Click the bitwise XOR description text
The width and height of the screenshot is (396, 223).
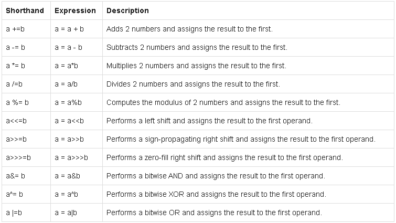[x=216, y=194]
